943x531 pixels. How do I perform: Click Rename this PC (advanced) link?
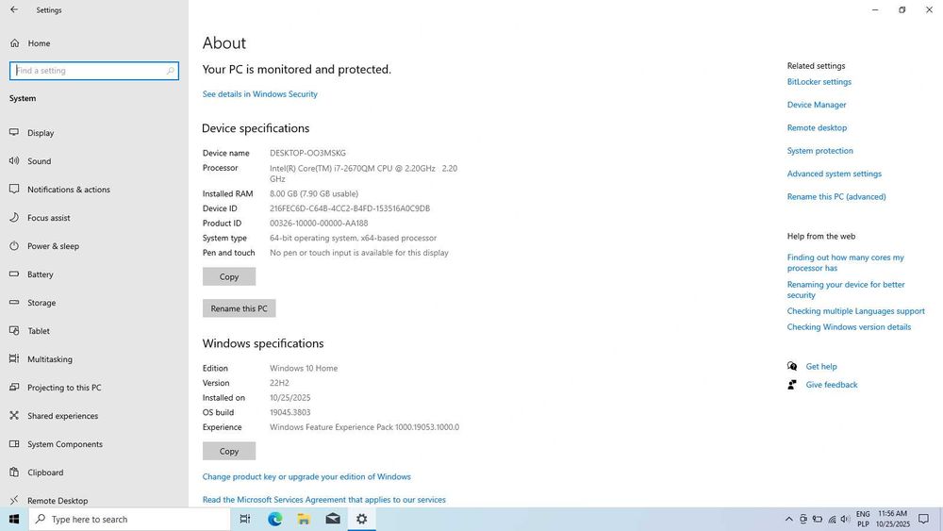[x=835, y=196]
